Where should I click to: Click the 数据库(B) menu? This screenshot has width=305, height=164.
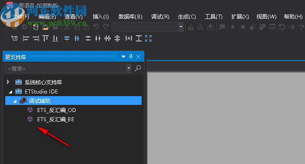click(x=130, y=17)
